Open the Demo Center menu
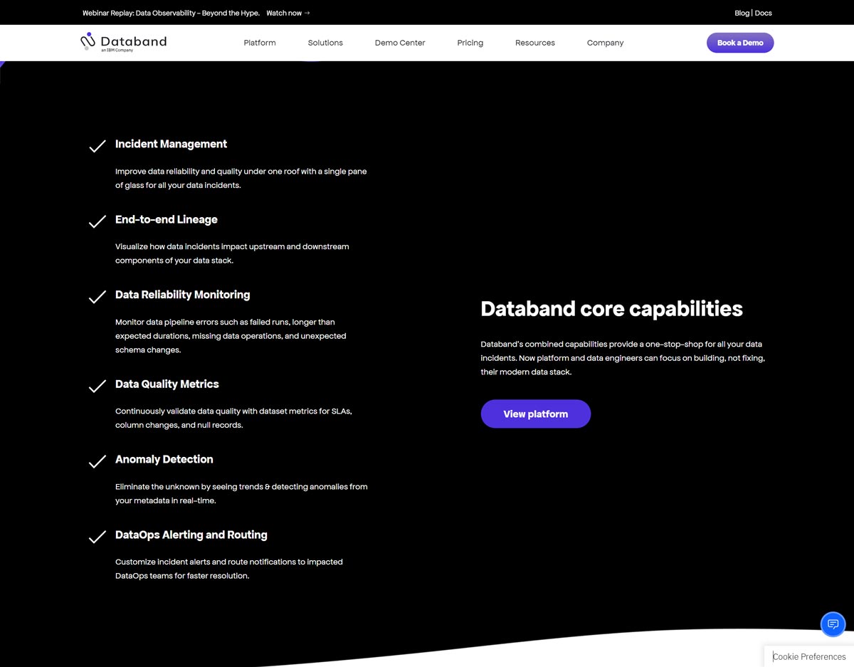This screenshot has width=854, height=667. [x=400, y=43]
